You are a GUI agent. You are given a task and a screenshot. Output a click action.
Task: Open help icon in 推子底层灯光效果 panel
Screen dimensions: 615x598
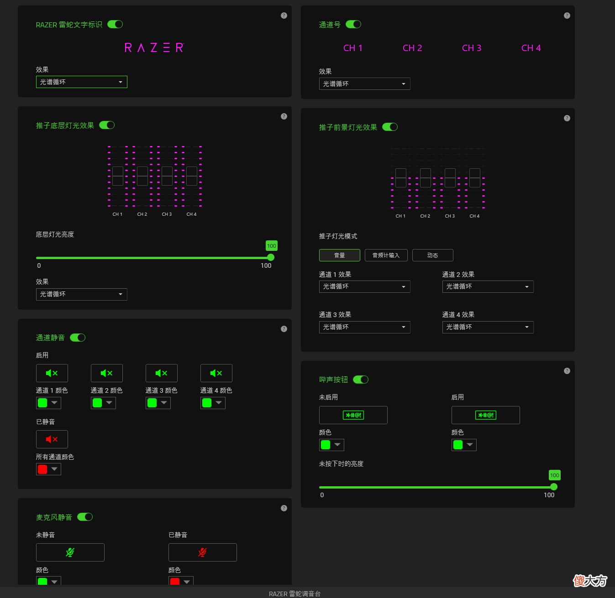tap(284, 116)
